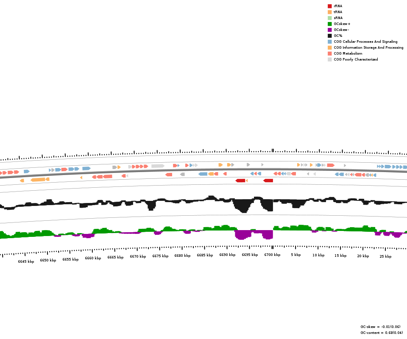Select the GCskew- purple legend swatch
This screenshot has height=339, width=407.
coord(329,30)
